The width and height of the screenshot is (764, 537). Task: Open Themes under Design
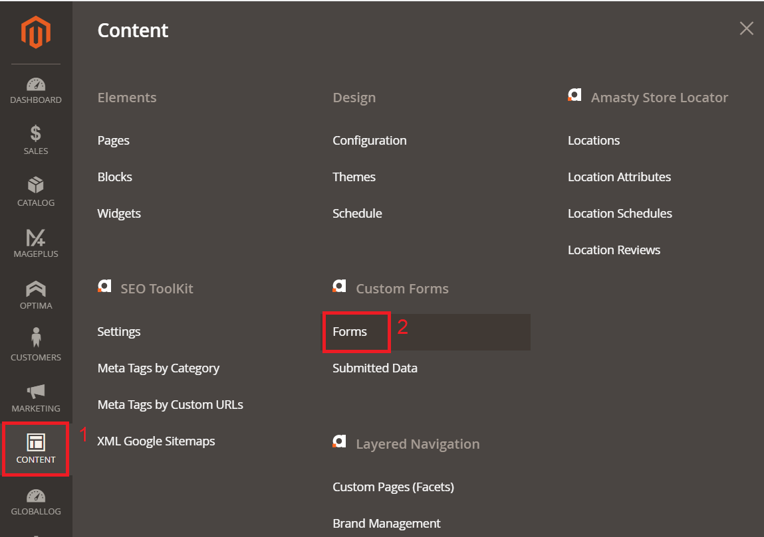354,177
